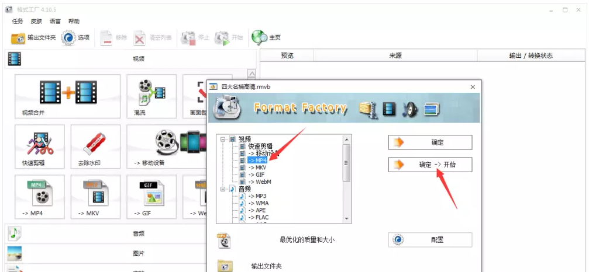589x272 pixels.
Task: Open the -> 移动设备 converter tile
Action: 167,147
